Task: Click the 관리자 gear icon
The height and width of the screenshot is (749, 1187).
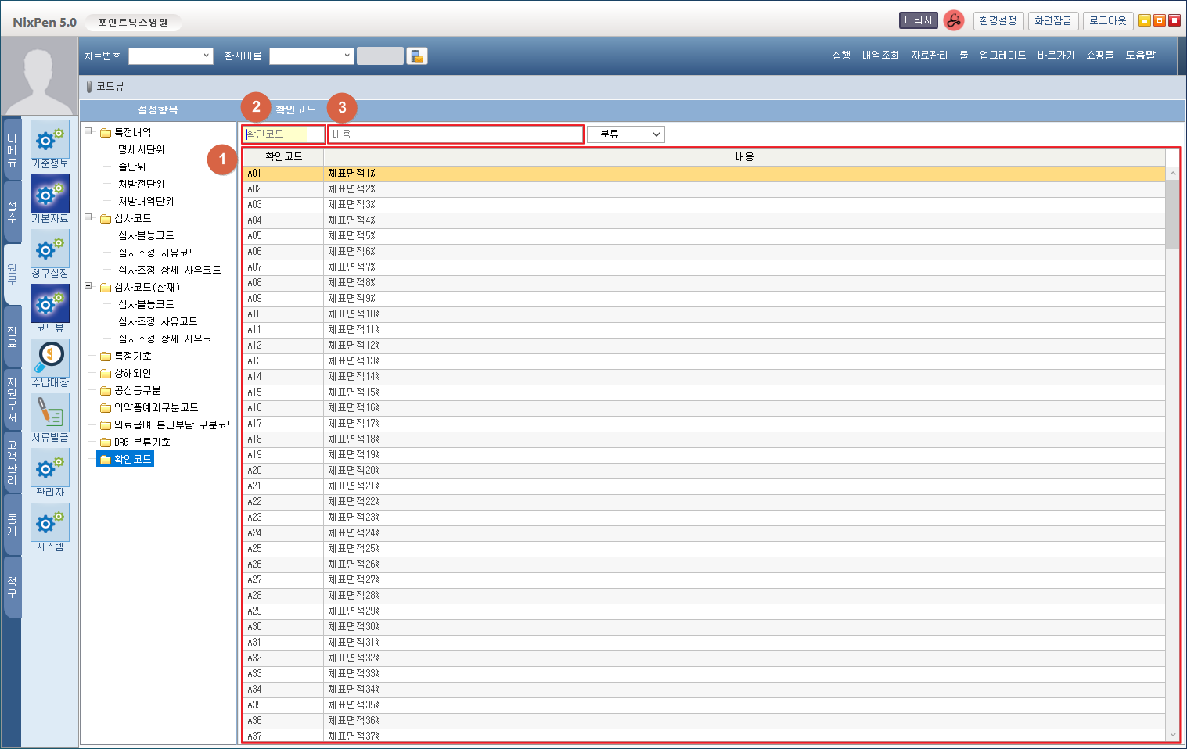Action: 50,468
